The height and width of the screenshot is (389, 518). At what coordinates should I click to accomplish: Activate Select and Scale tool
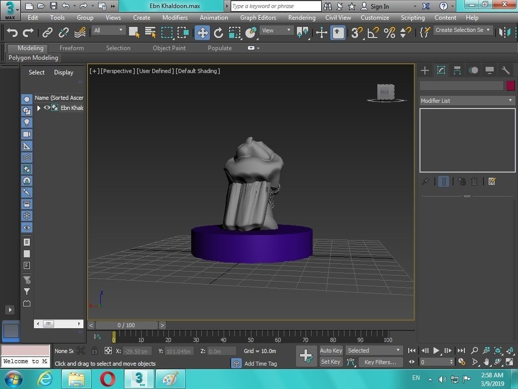235,32
